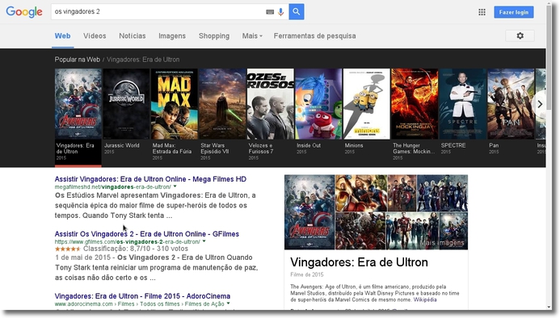Select the Mad Max poster thumbnail
Viewport: 560px width, 318px height.
[x=175, y=104]
